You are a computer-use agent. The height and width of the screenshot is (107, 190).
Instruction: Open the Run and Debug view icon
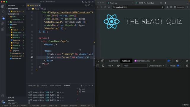point(3,23)
